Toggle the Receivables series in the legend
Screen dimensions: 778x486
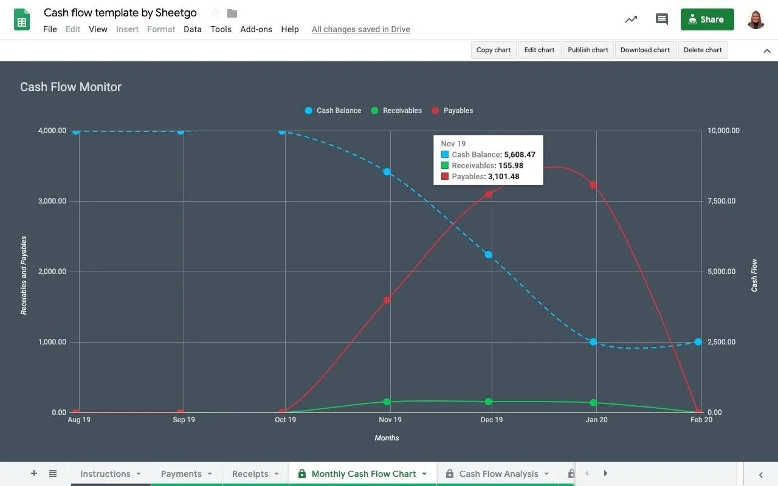coord(396,111)
